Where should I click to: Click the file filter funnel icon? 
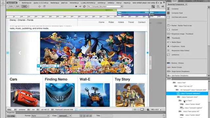[x=164, y=3]
